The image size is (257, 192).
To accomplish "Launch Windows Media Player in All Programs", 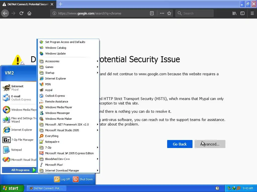I will coord(69,107).
